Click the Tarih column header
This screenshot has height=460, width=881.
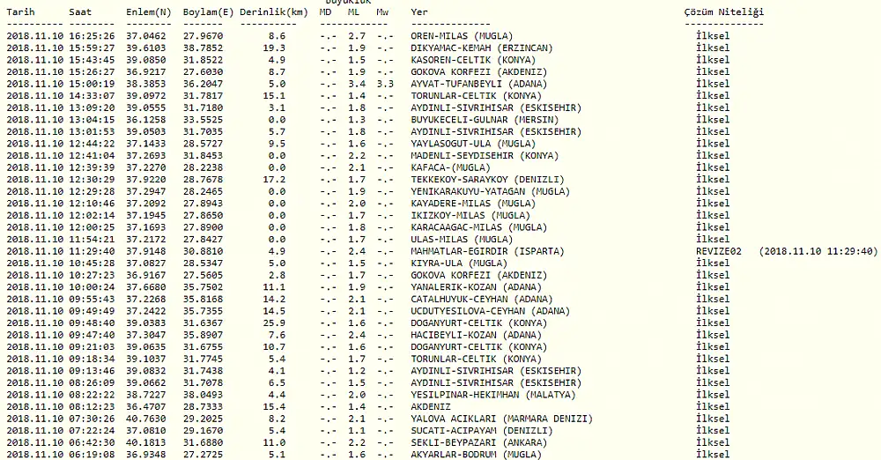point(22,12)
